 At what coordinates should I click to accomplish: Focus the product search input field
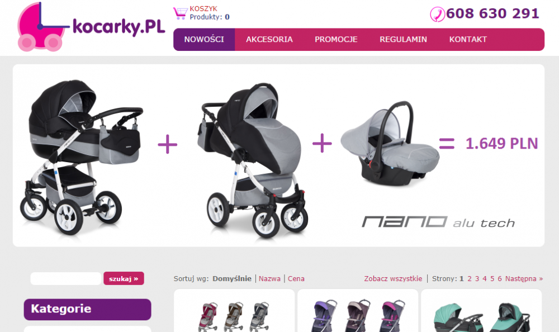click(66, 278)
